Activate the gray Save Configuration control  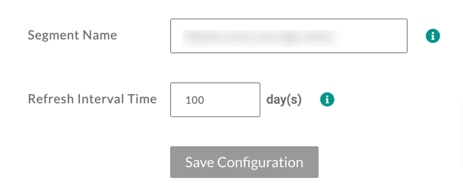pos(244,162)
